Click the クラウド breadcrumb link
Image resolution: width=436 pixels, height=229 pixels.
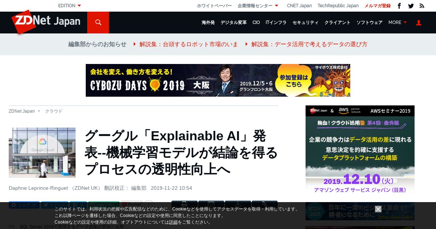click(54, 111)
